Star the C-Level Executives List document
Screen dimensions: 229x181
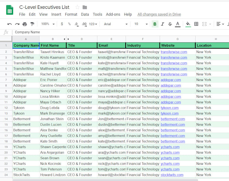click(x=77, y=7)
